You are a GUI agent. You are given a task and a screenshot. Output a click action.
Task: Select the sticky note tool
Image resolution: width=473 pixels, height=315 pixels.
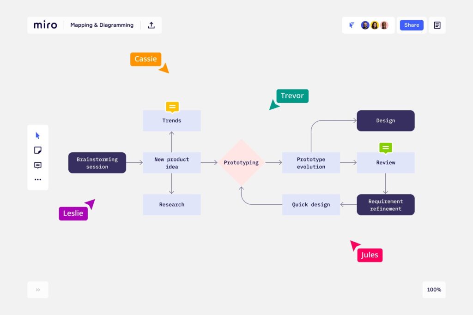click(38, 150)
